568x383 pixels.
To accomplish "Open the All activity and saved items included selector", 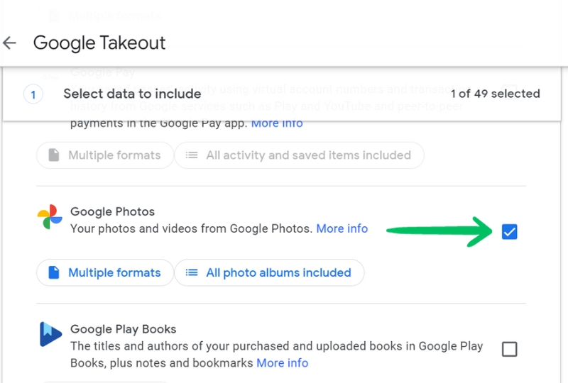I will pyautogui.click(x=299, y=155).
